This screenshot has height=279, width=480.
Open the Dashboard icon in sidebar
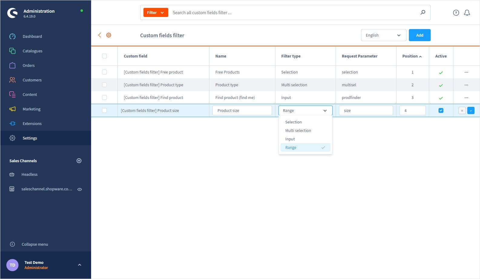pyautogui.click(x=12, y=36)
